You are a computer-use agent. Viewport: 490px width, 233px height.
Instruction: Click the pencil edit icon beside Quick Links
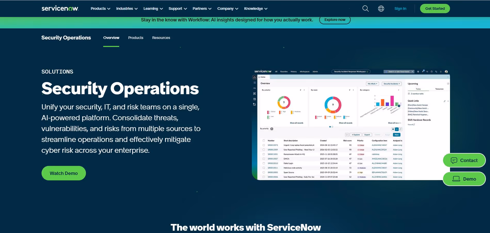pos(444,101)
